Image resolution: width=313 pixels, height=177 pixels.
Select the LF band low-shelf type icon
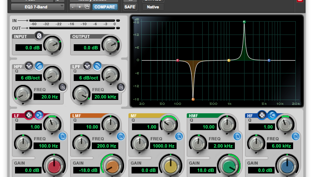(39, 115)
